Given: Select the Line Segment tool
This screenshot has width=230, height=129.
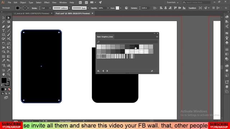Looking at the screenshot, I should 9,30.
